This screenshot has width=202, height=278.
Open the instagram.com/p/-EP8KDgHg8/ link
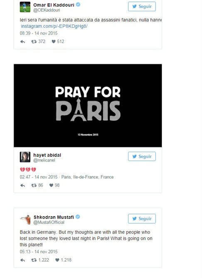click(x=54, y=26)
